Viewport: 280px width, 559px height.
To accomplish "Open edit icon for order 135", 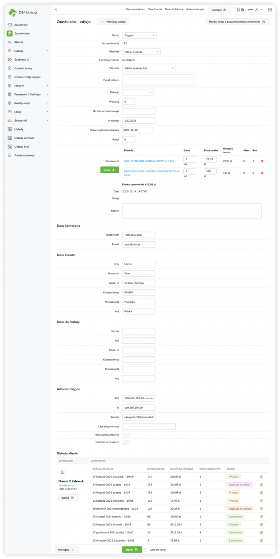I will pyautogui.click(x=261, y=477).
